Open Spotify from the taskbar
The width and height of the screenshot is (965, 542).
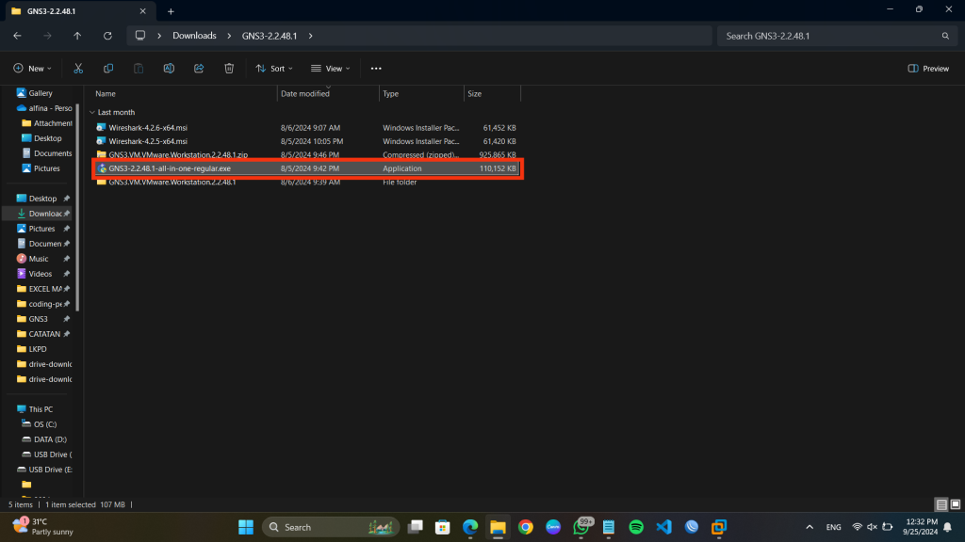pos(636,527)
